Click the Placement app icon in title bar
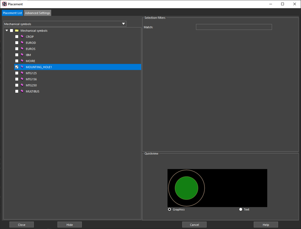The width and height of the screenshot is (301, 229). tap(4, 4)
